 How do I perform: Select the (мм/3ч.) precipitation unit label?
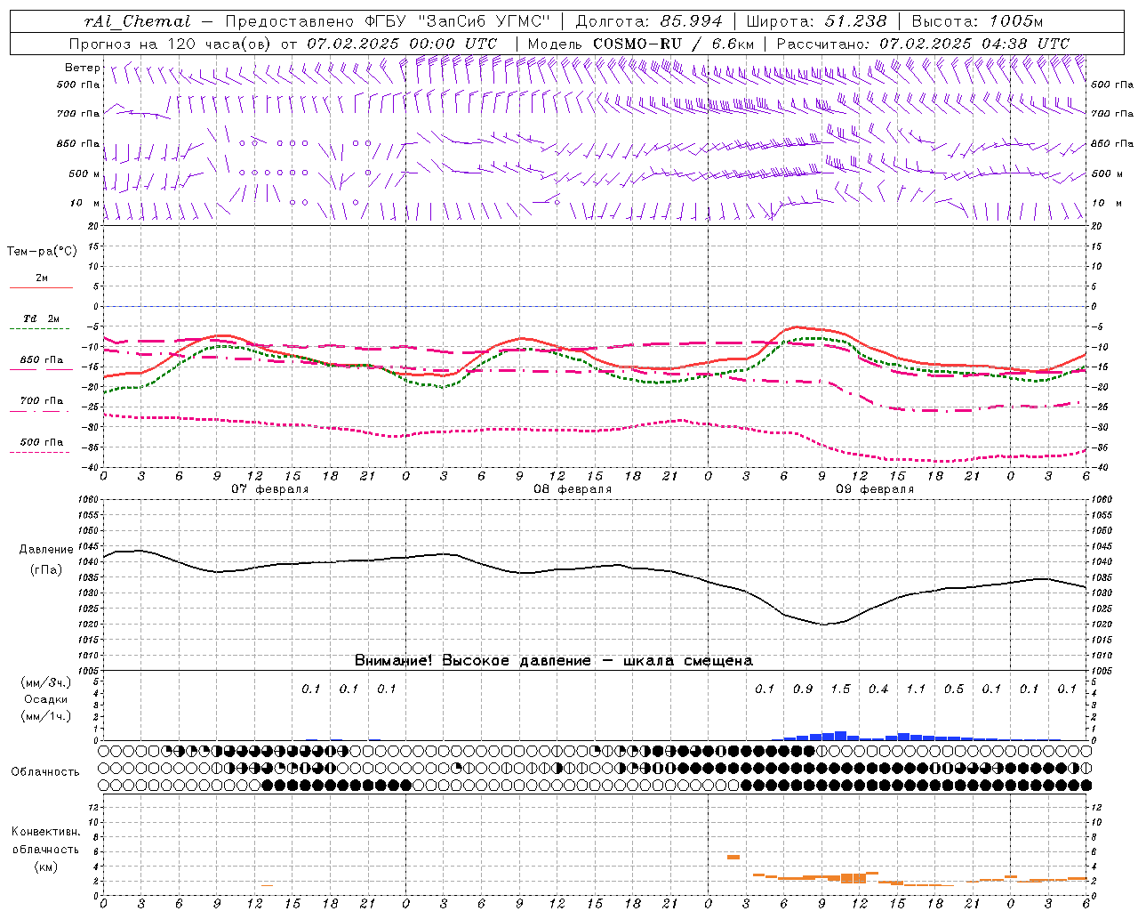(x=46, y=682)
